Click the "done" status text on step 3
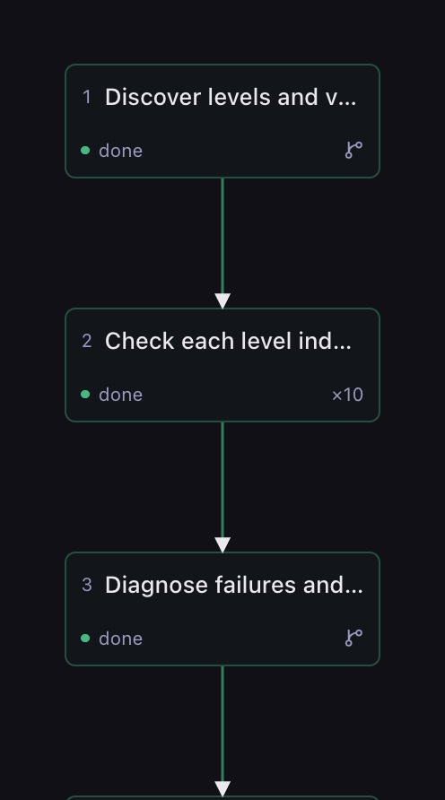Image resolution: width=445 pixels, height=800 pixels. click(x=120, y=639)
